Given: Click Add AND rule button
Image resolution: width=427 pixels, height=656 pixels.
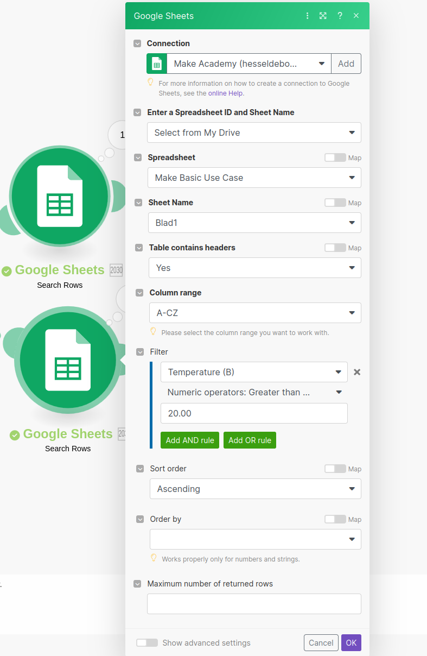Looking at the screenshot, I should (190, 440).
